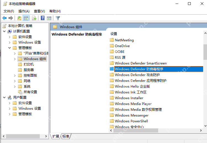Screen dimensions: 207x143
Task: Click the list's vertical scrollbar thumb
Action: tap(205, 52)
